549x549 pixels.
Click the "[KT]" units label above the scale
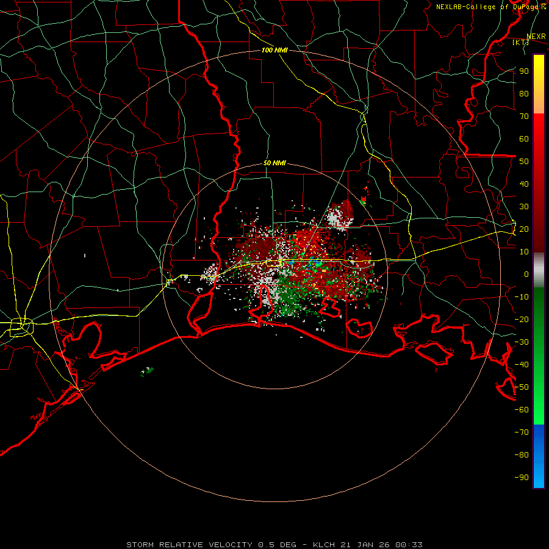520,43
